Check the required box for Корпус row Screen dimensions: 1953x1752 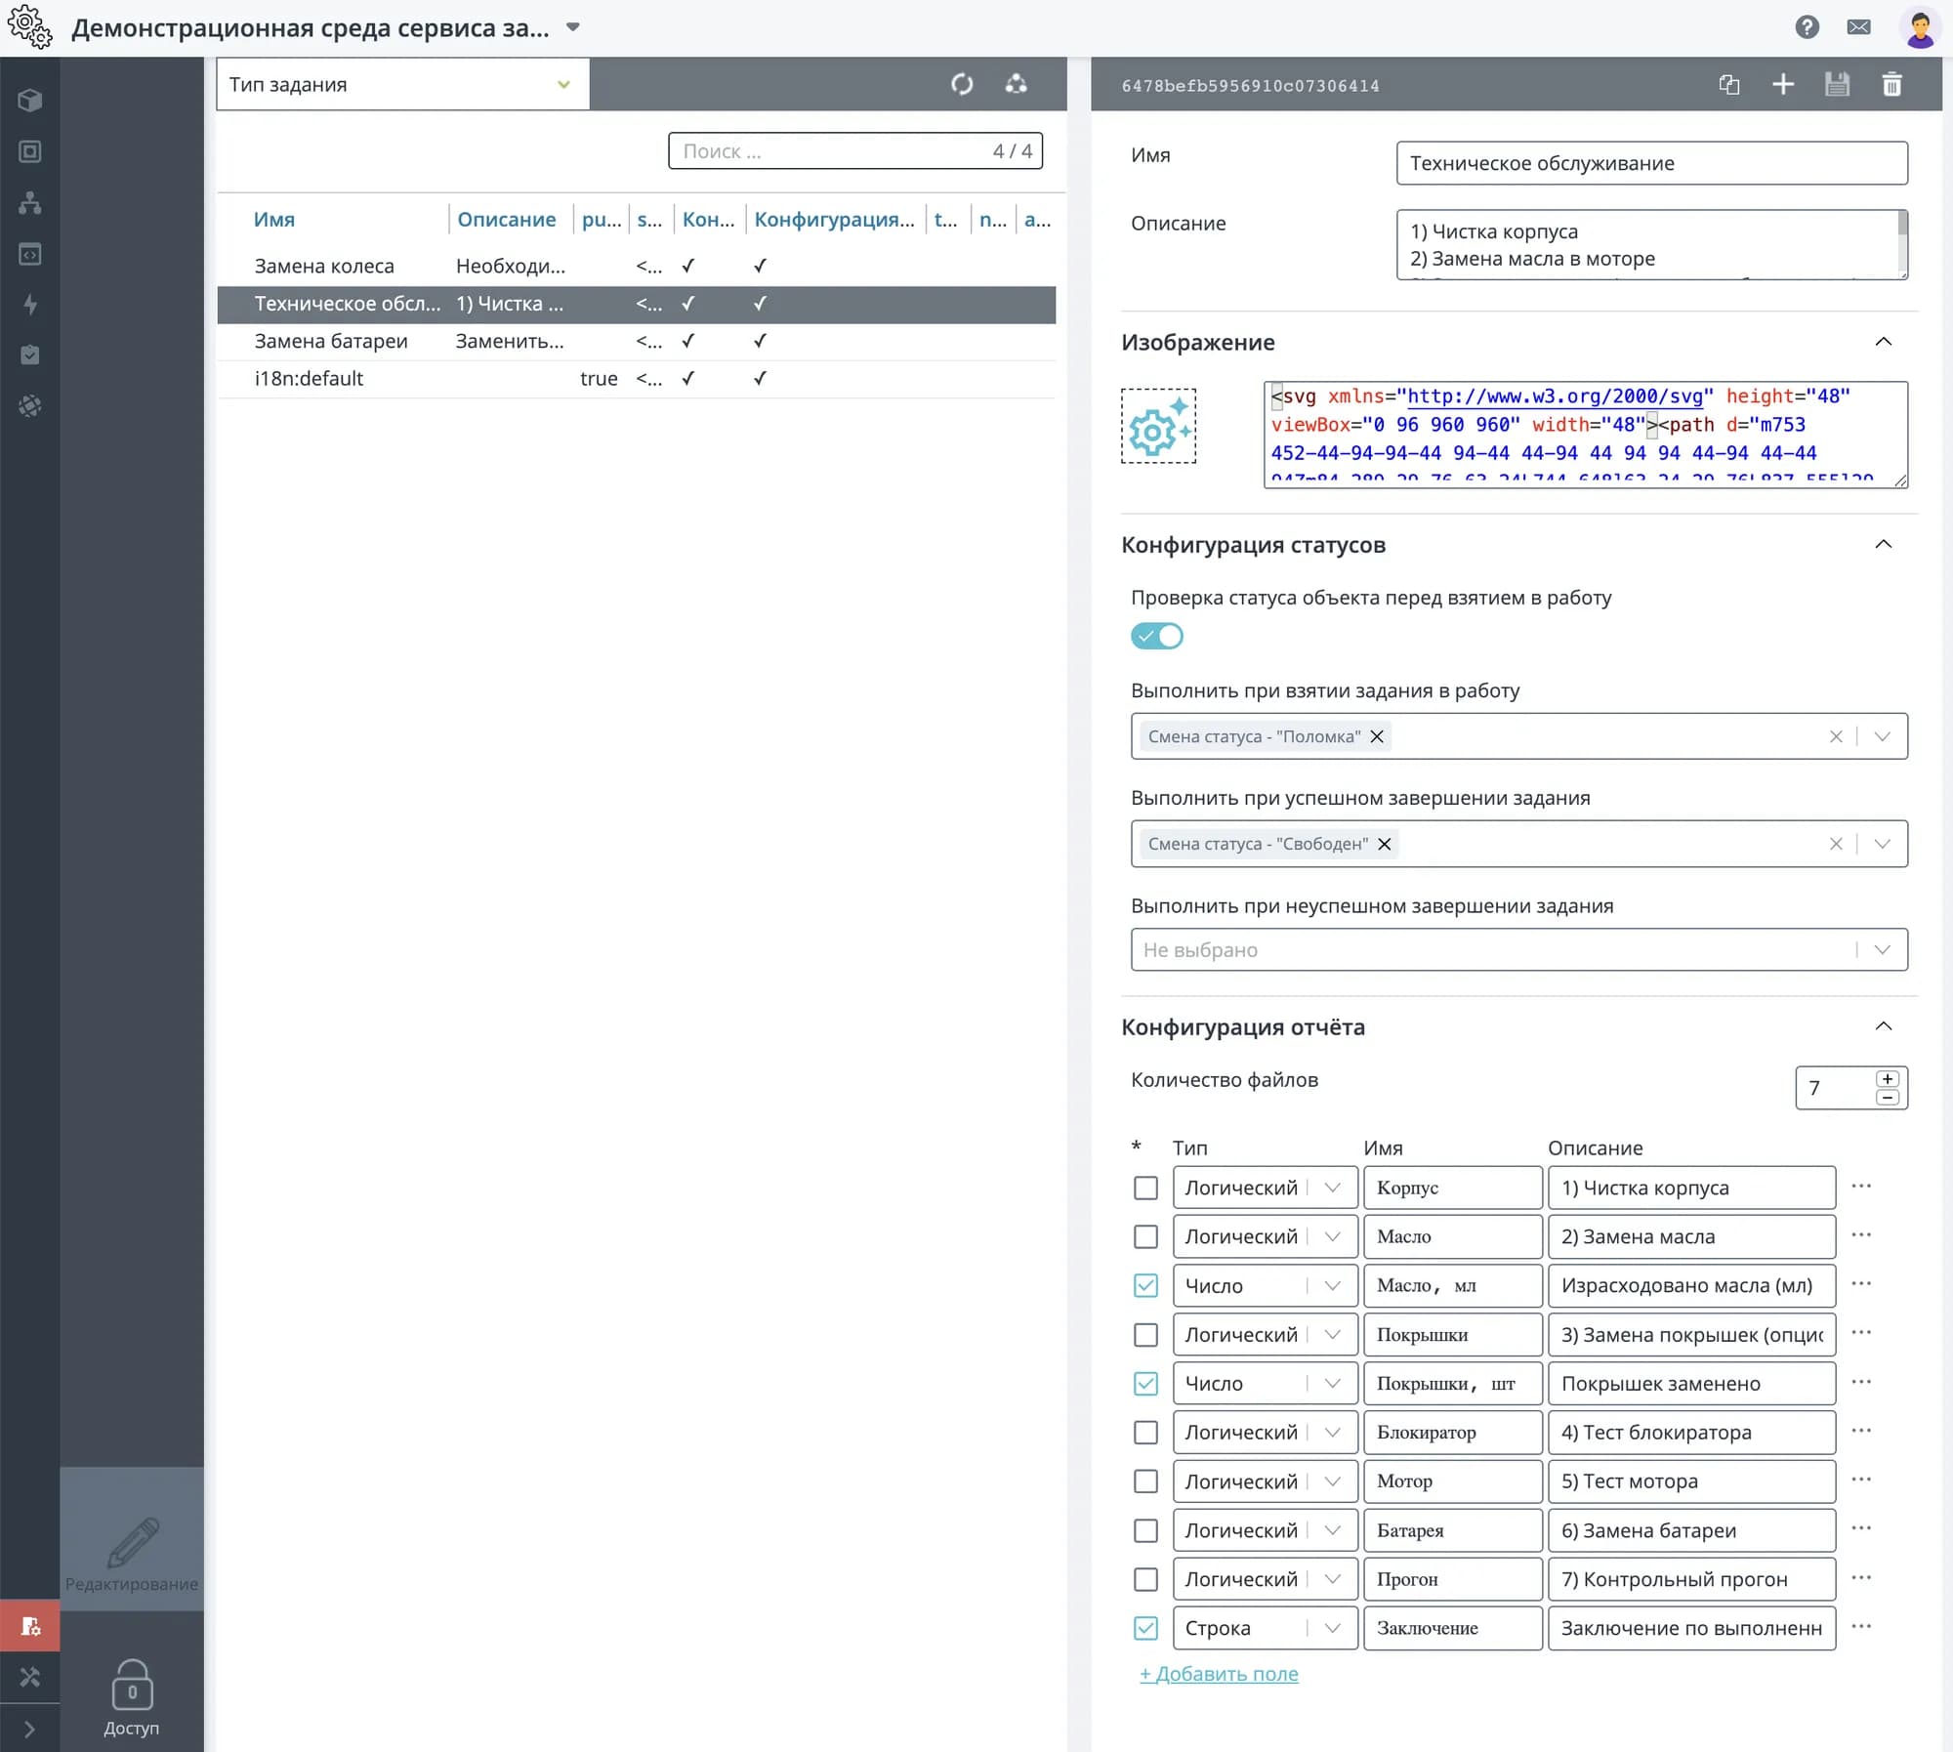click(1145, 1188)
